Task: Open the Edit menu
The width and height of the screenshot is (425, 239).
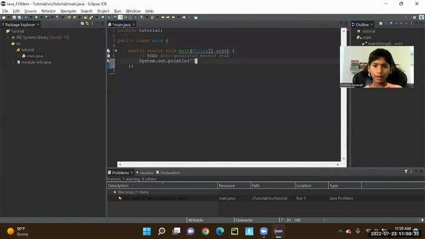Action: [16, 11]
